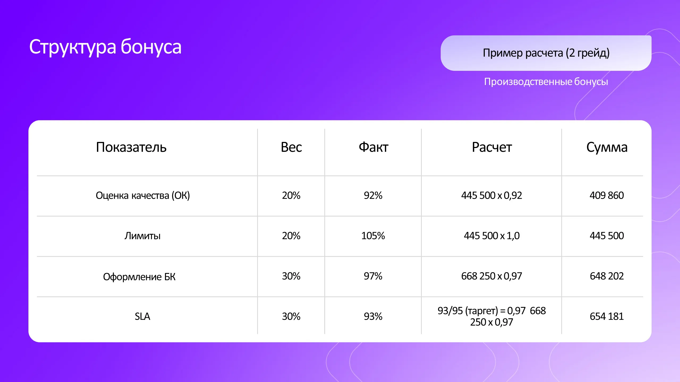
Task: Click the "Вес" column header
Action: 291,147
